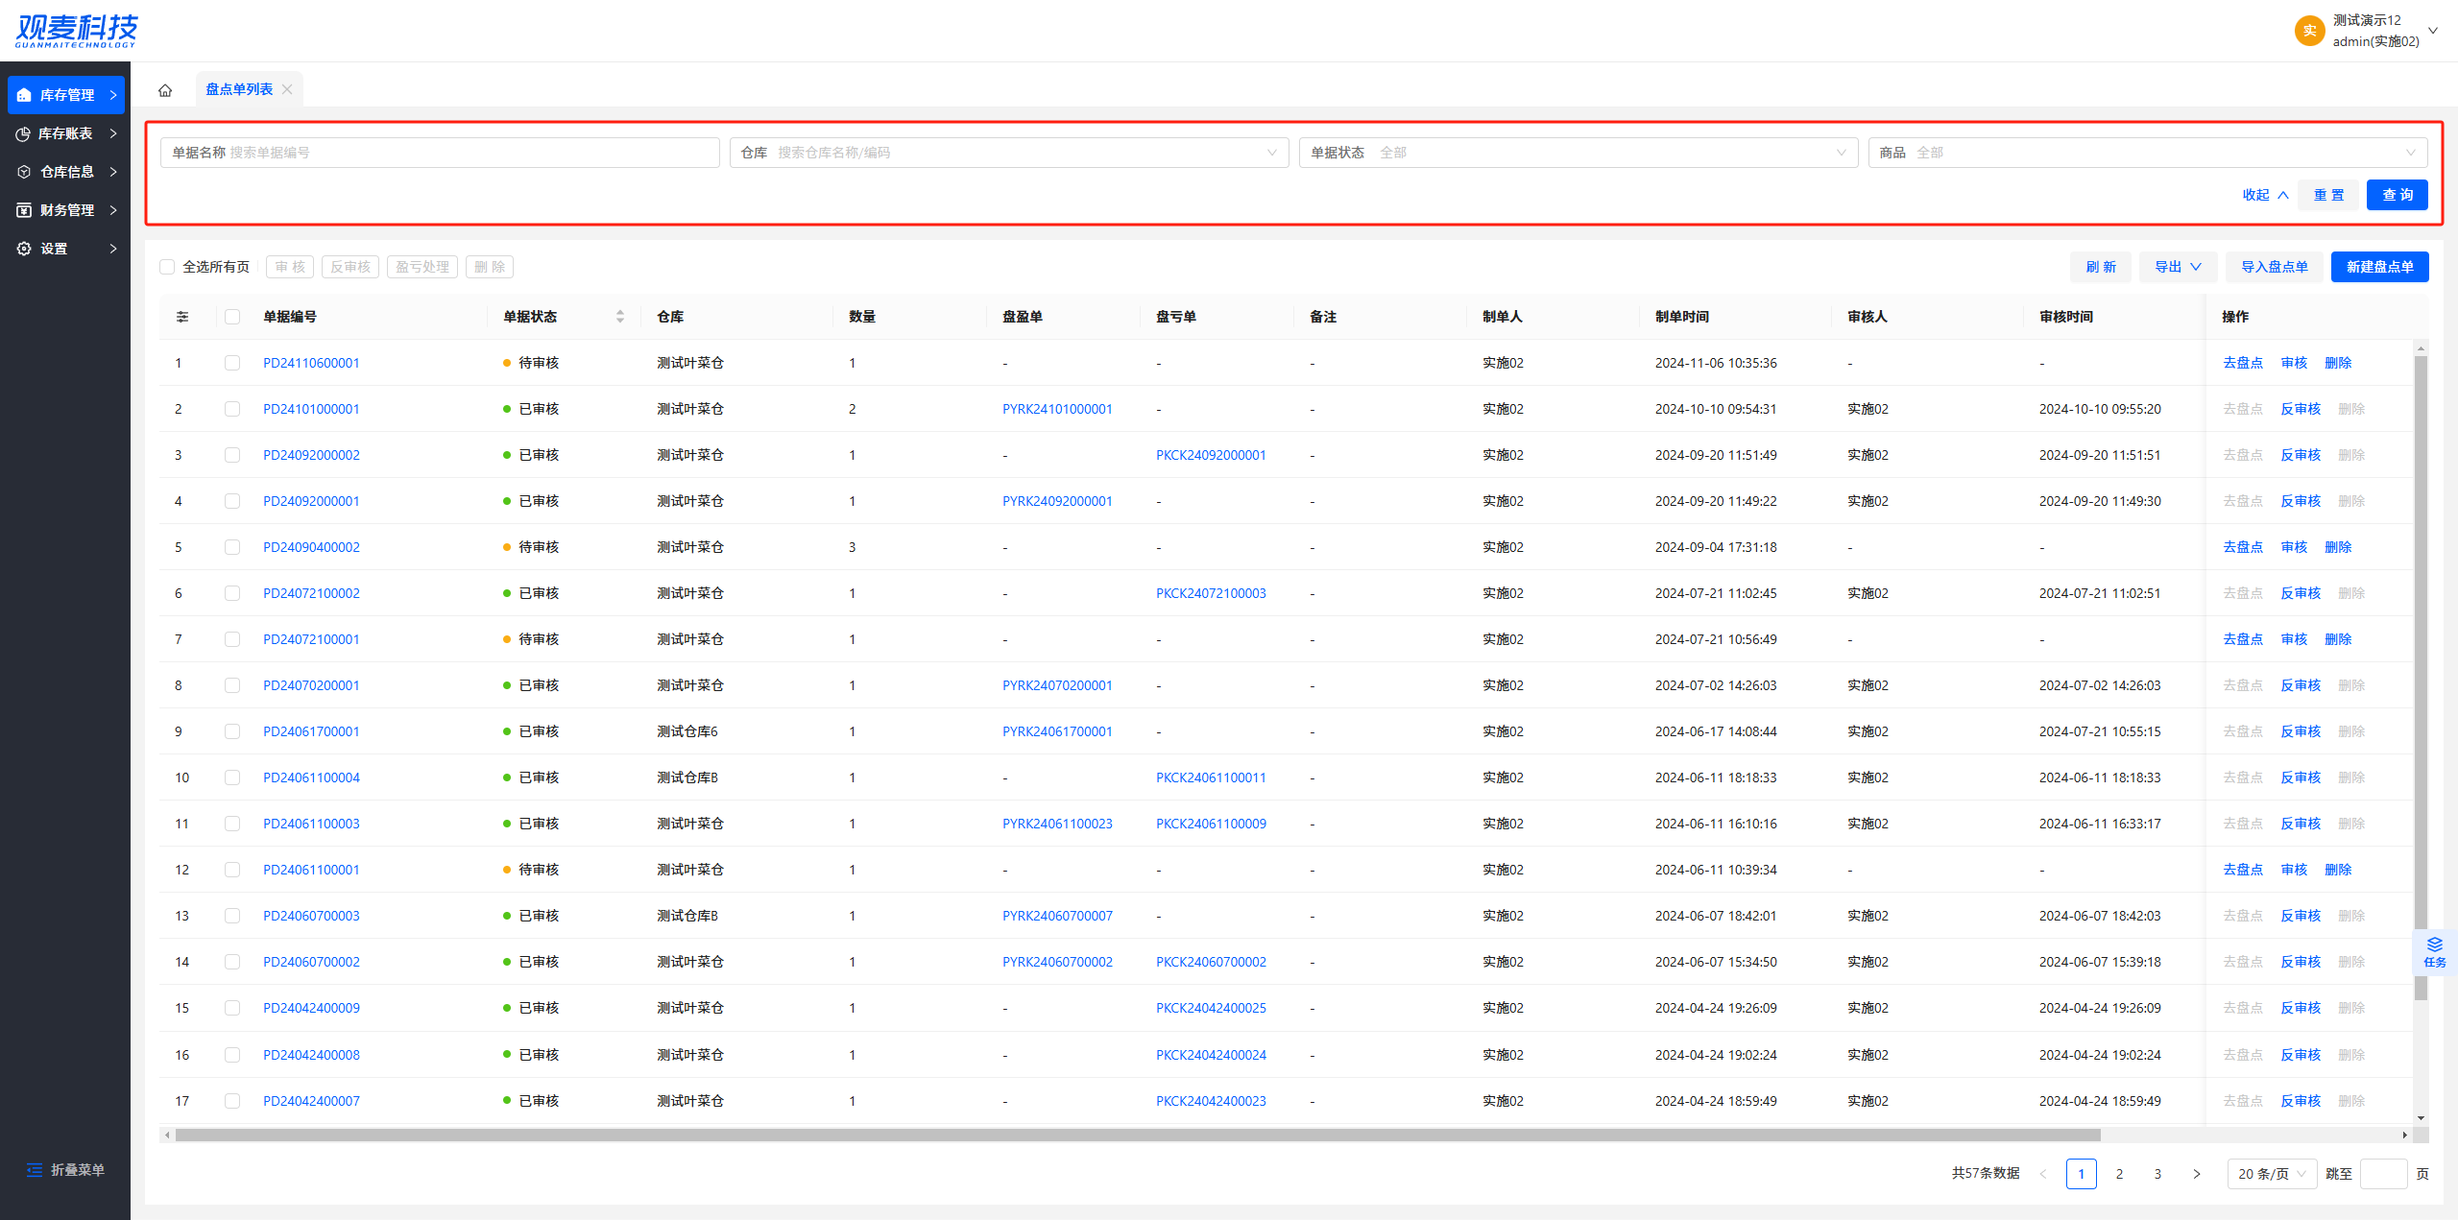Viewport: 2458px width, 1220px height.
Task: Click the 库存管理 sidebar icon
Action: coord(24,95)
